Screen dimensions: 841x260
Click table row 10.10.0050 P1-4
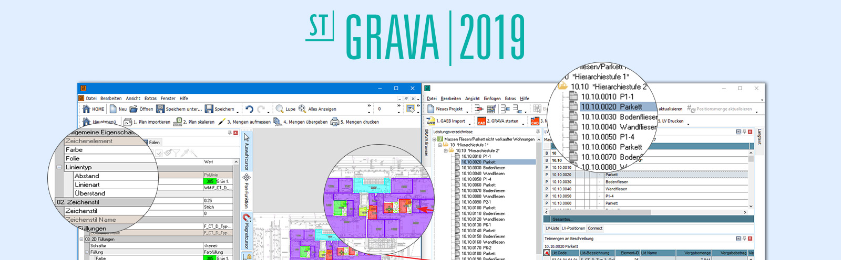click(x=646, y=196)
